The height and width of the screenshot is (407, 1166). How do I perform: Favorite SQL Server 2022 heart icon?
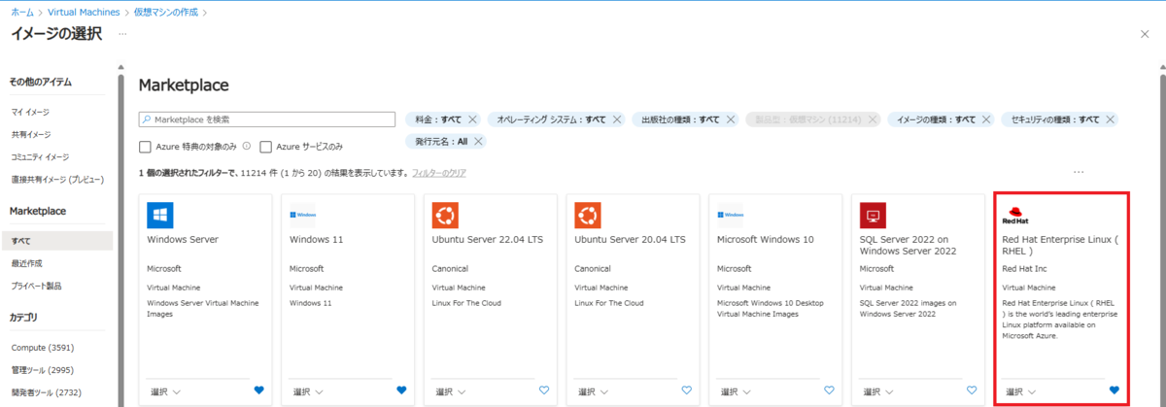(x=972, y=390)
